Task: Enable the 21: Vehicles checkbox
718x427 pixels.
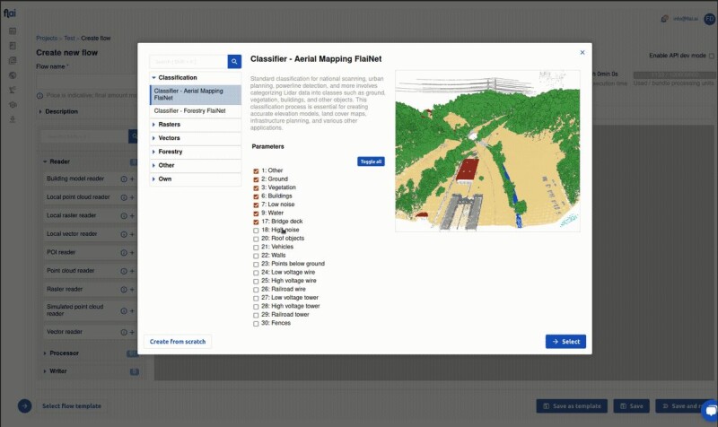Action: point(256,247)
